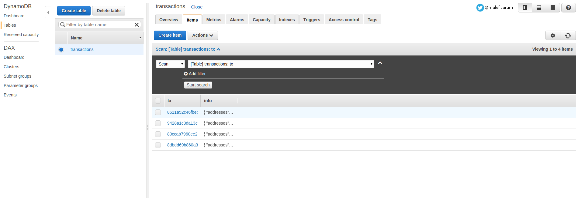Switch to the Access control tab
The height and width of the screenshot is (198, 578).
[x=344, y=20]
